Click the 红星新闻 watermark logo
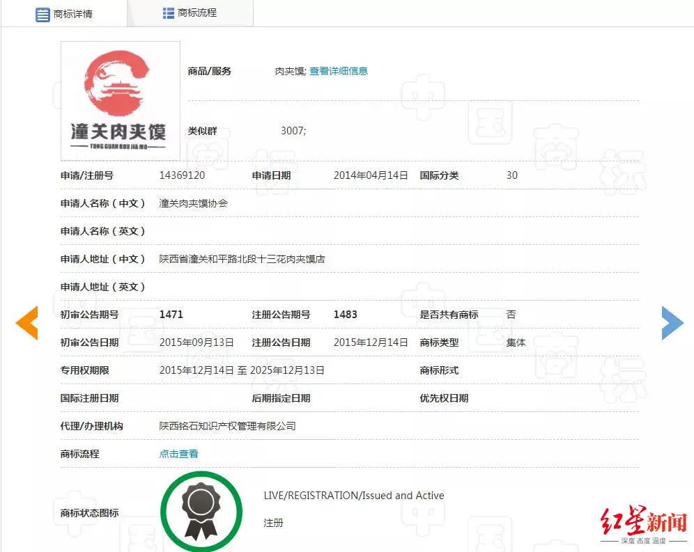The image size is (694, 552). 644,522
